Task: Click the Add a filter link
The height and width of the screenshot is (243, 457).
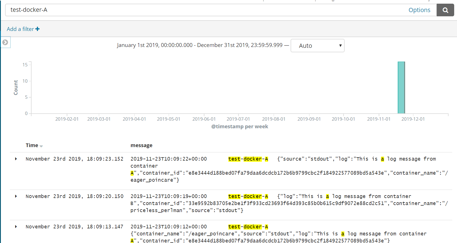Action: [x=20, y=29]
